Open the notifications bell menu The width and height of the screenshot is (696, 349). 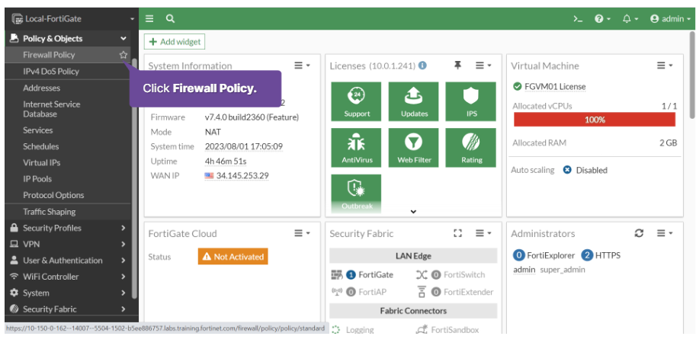pos(630,18)
